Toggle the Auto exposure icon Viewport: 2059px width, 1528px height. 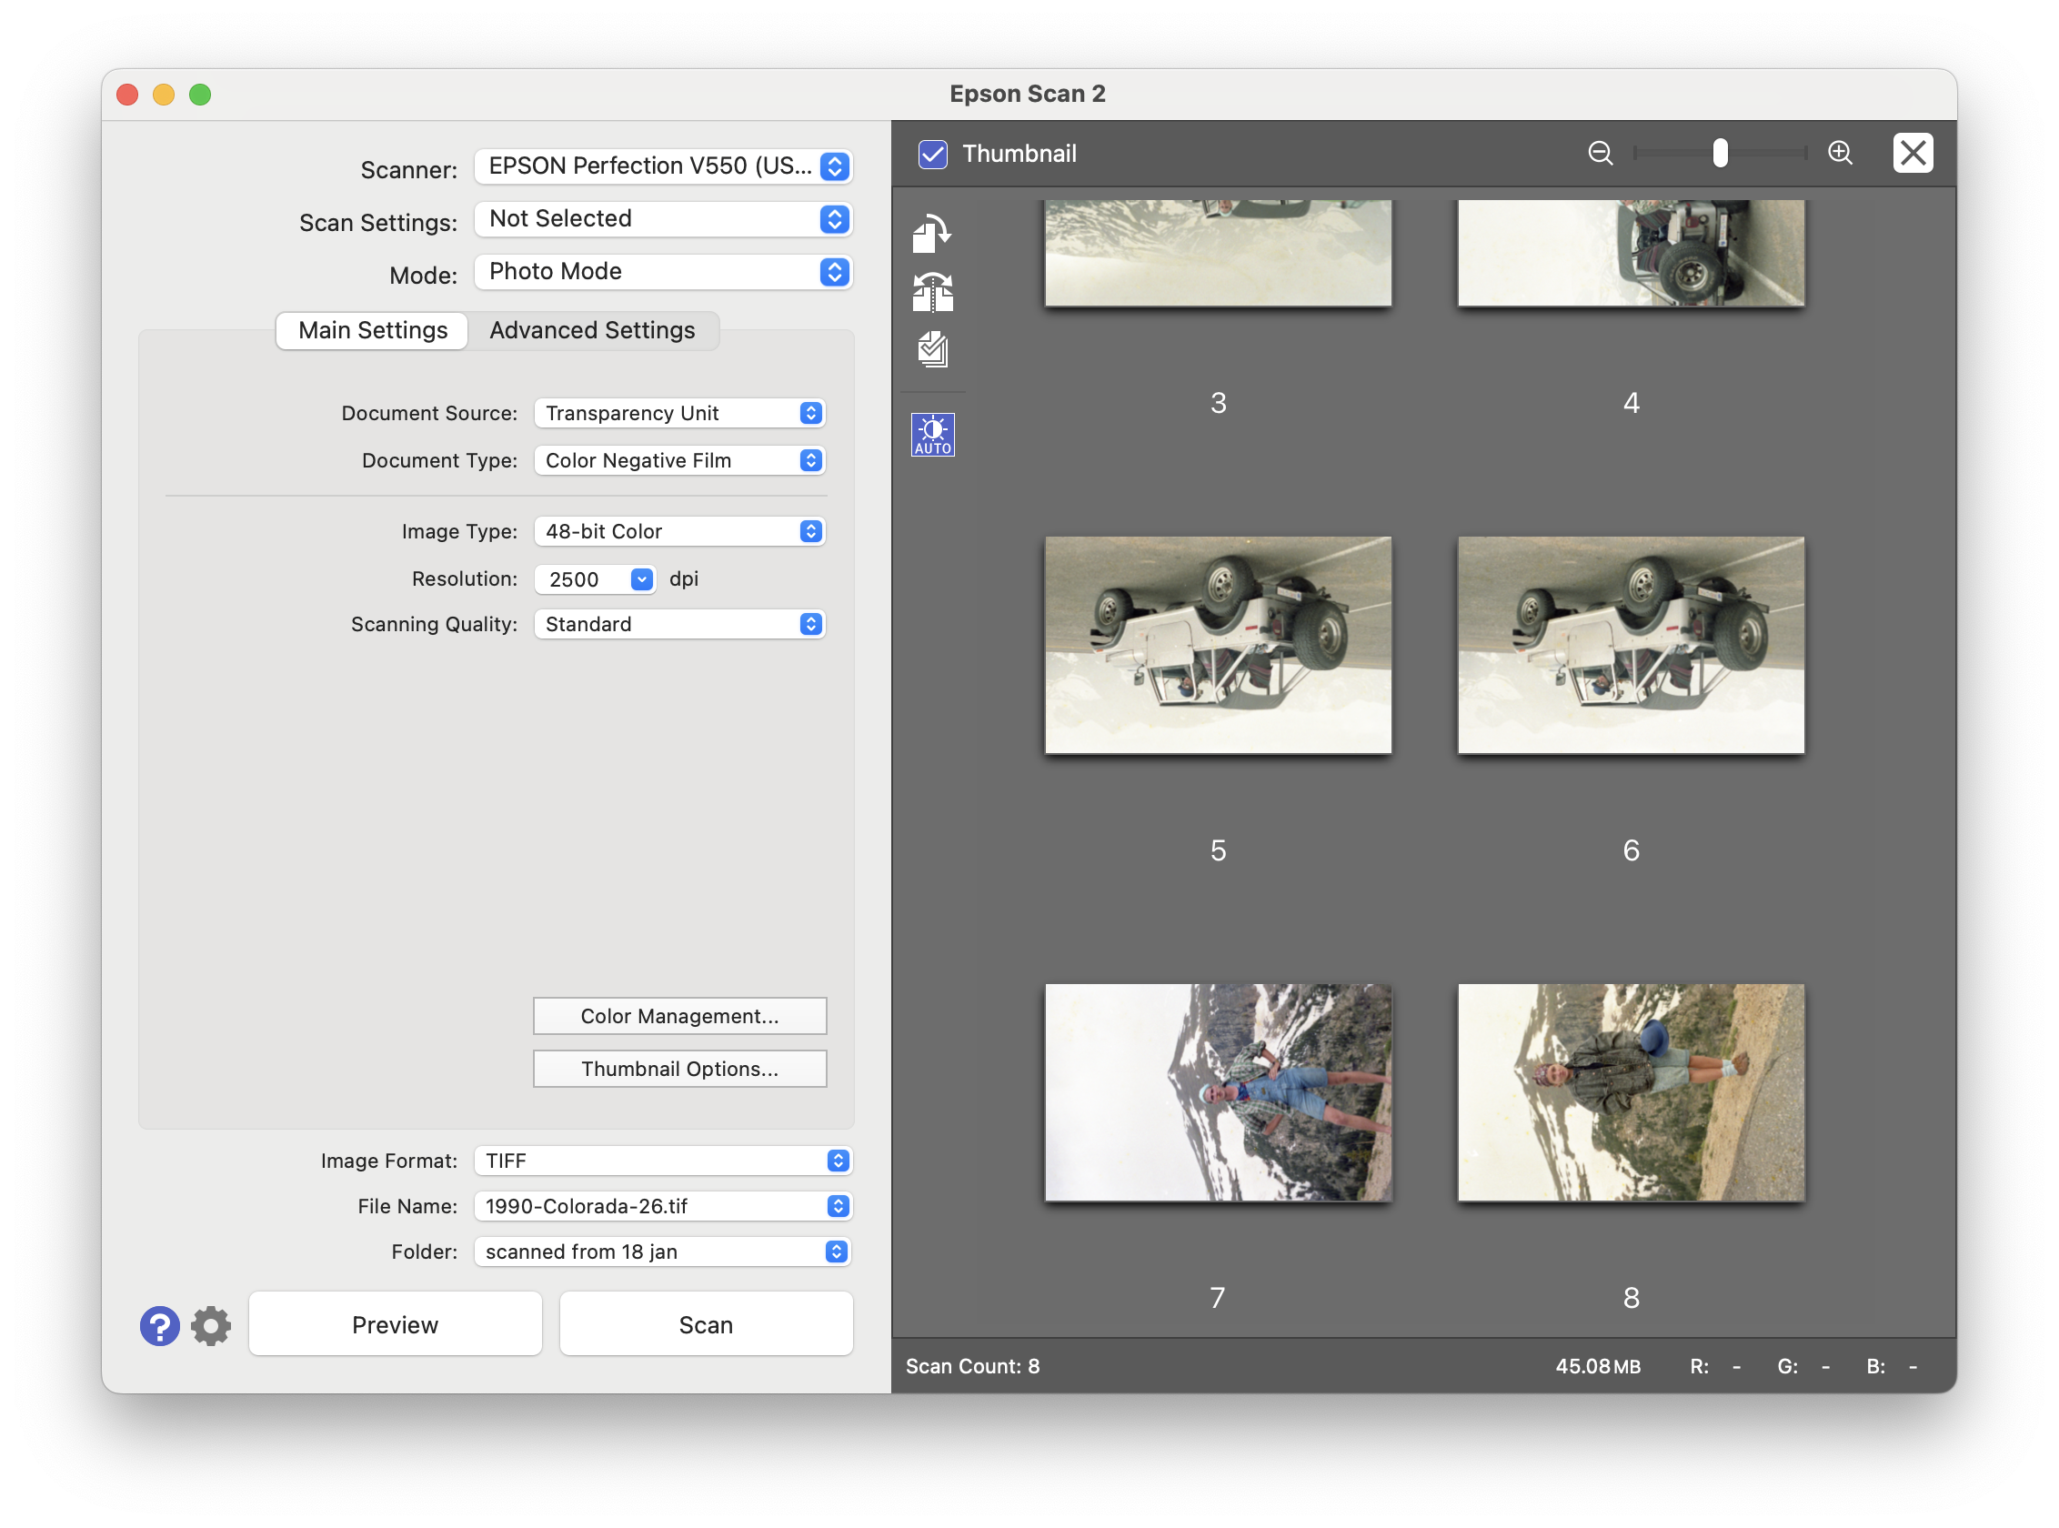(931, 435)
